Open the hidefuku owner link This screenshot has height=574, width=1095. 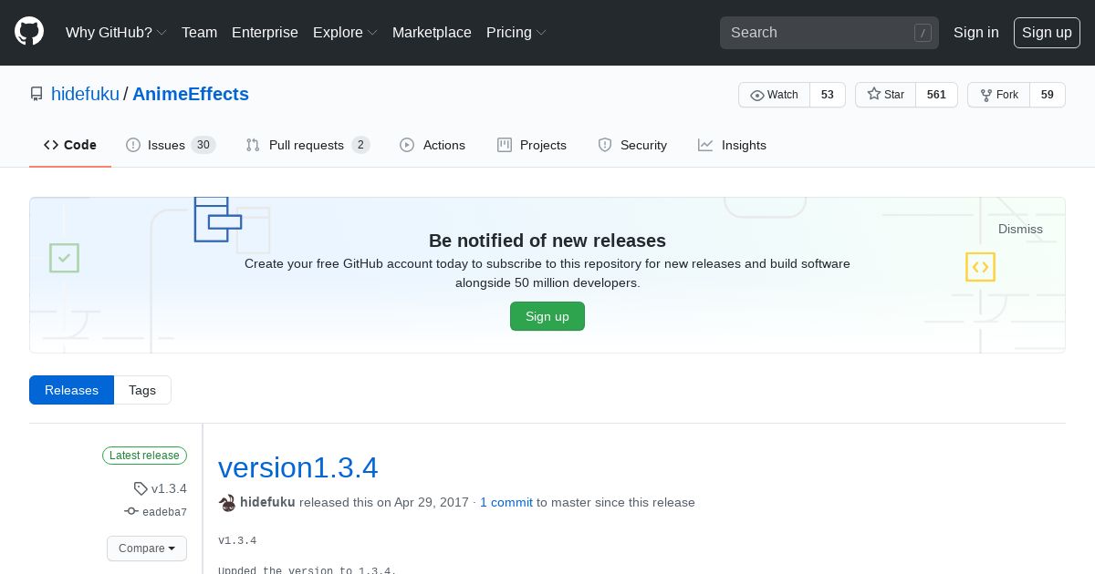click(x=85, y=94)
